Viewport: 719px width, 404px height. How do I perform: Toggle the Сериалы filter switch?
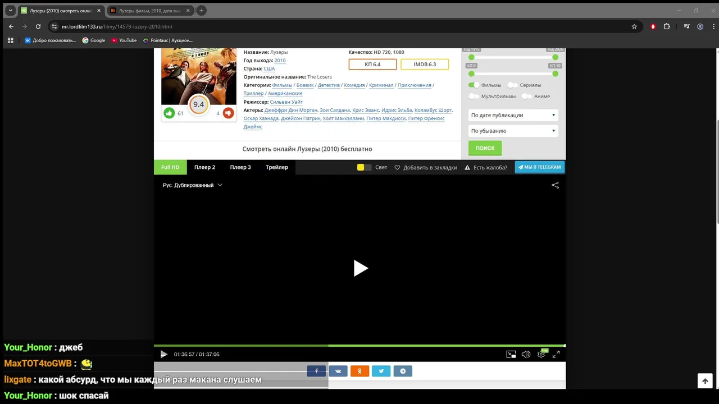512,85
